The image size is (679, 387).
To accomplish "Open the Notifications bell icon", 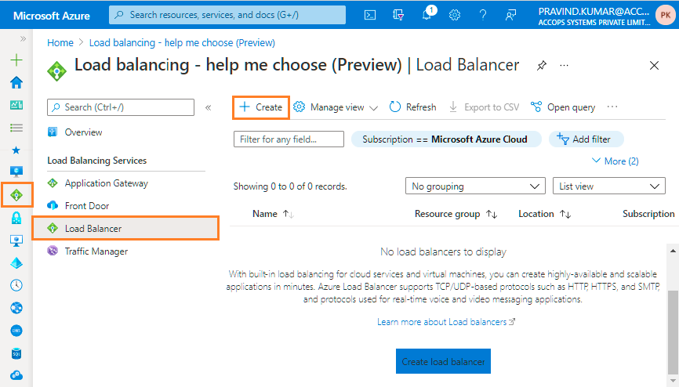I will click(427, 14).
